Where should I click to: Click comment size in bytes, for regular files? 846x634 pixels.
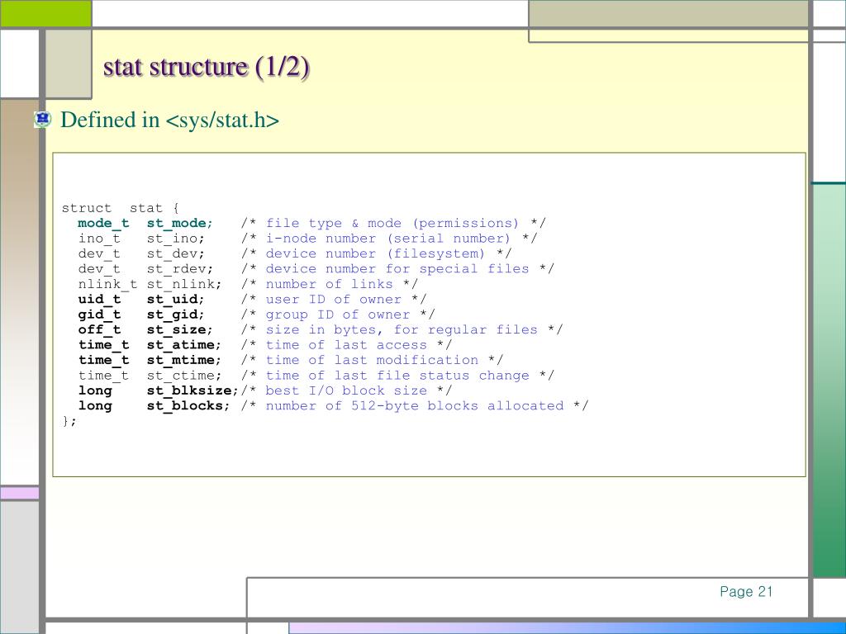(402, 329)
